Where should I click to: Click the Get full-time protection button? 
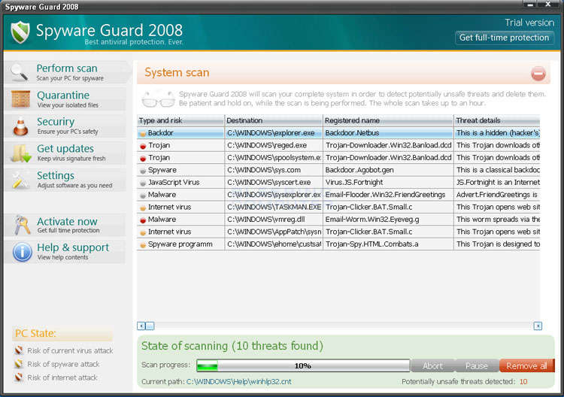[x=505, y=38]
